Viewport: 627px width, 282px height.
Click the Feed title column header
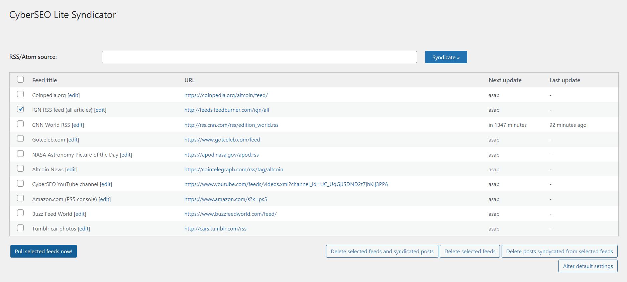[x=44, y=80]
